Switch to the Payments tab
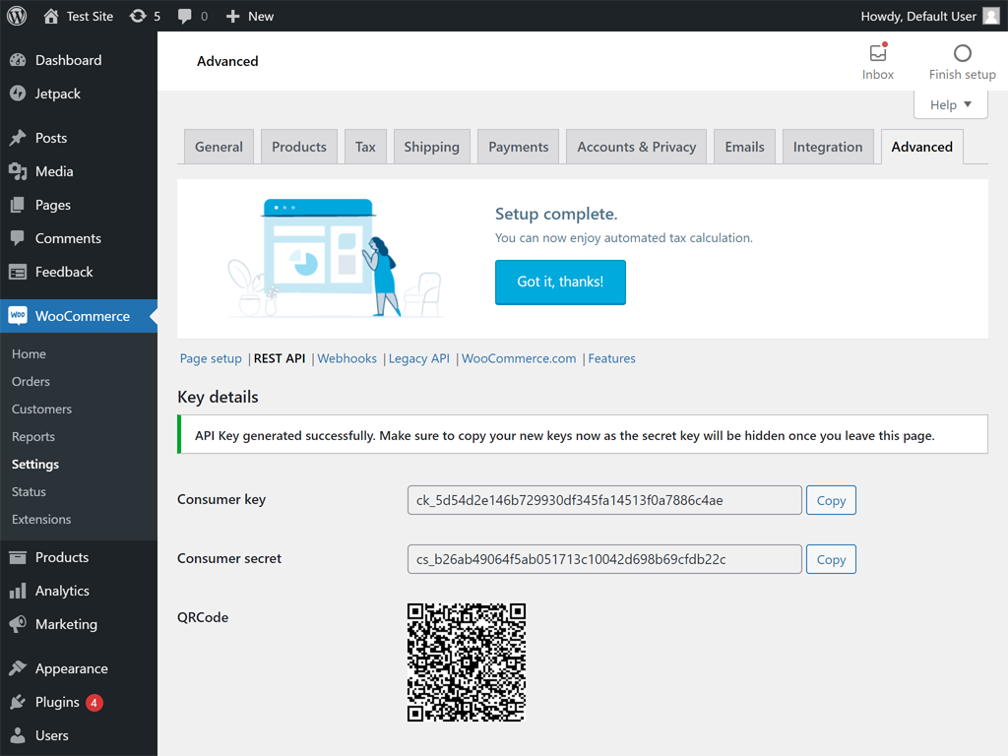 pos(518,147)
